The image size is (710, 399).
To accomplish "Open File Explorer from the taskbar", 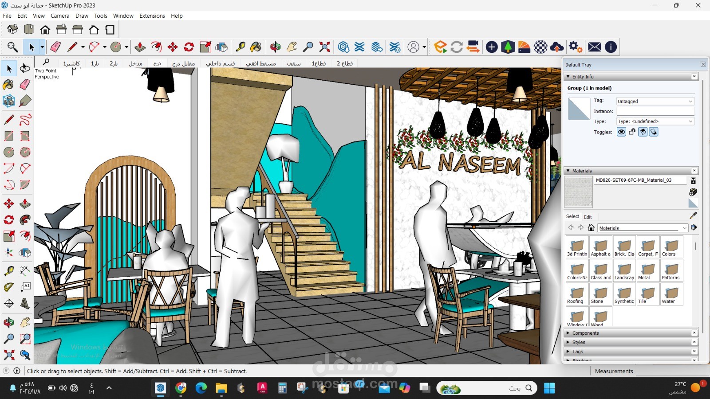I will click(x=221, y=388).
